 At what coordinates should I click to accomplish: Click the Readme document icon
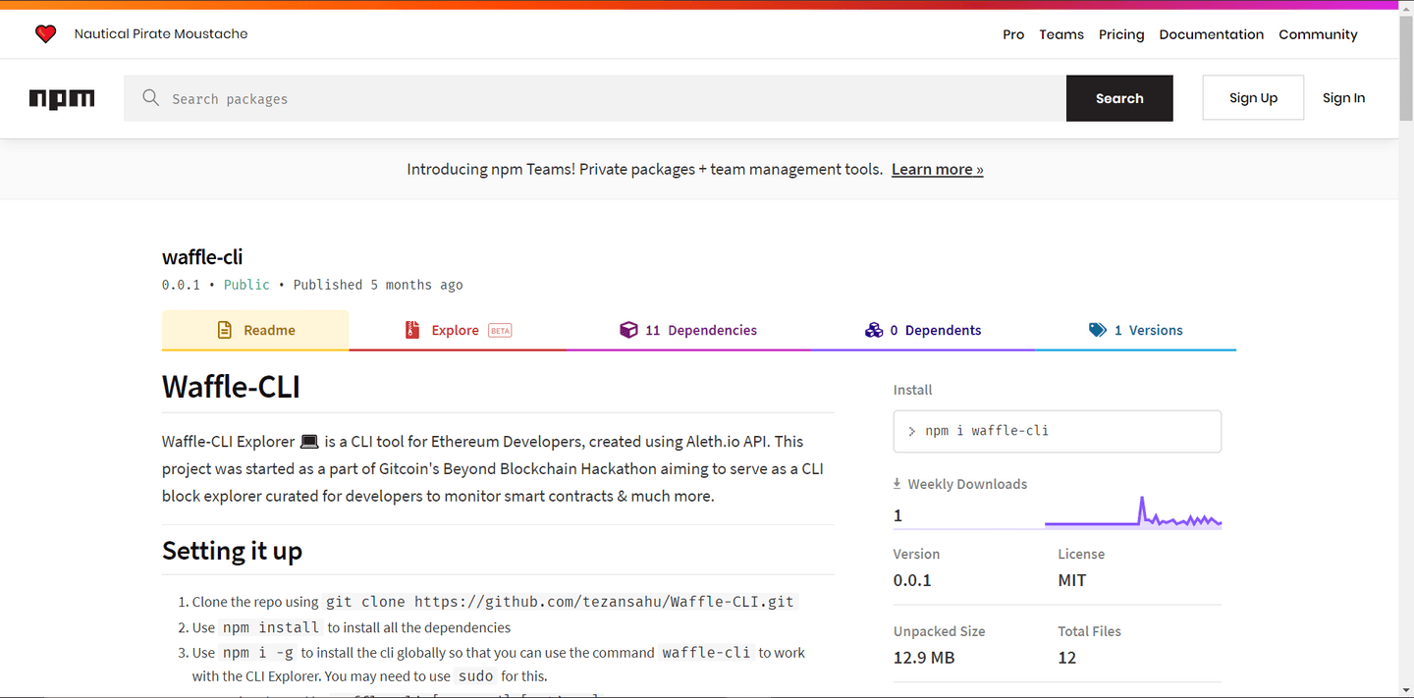[x=225, y=330]
